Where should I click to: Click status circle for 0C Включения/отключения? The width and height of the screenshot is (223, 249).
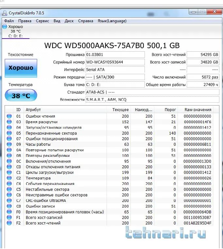click(9, 161)
